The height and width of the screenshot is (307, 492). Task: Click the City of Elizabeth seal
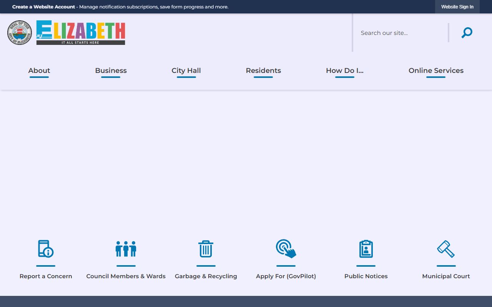[x=20, y=33]
